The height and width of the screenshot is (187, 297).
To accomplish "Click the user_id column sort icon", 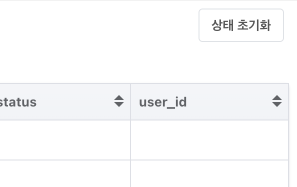I will pyautogui.click(x=276, y=101).
